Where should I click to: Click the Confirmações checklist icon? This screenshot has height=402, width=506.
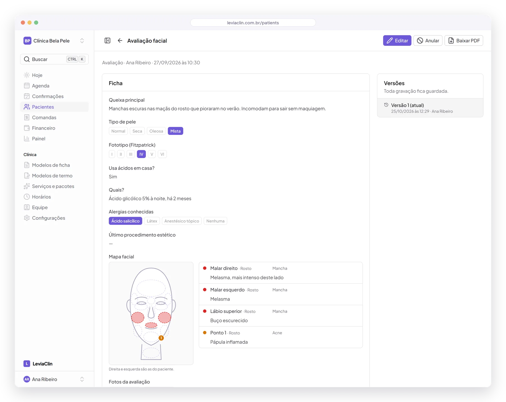click(27, 96)
